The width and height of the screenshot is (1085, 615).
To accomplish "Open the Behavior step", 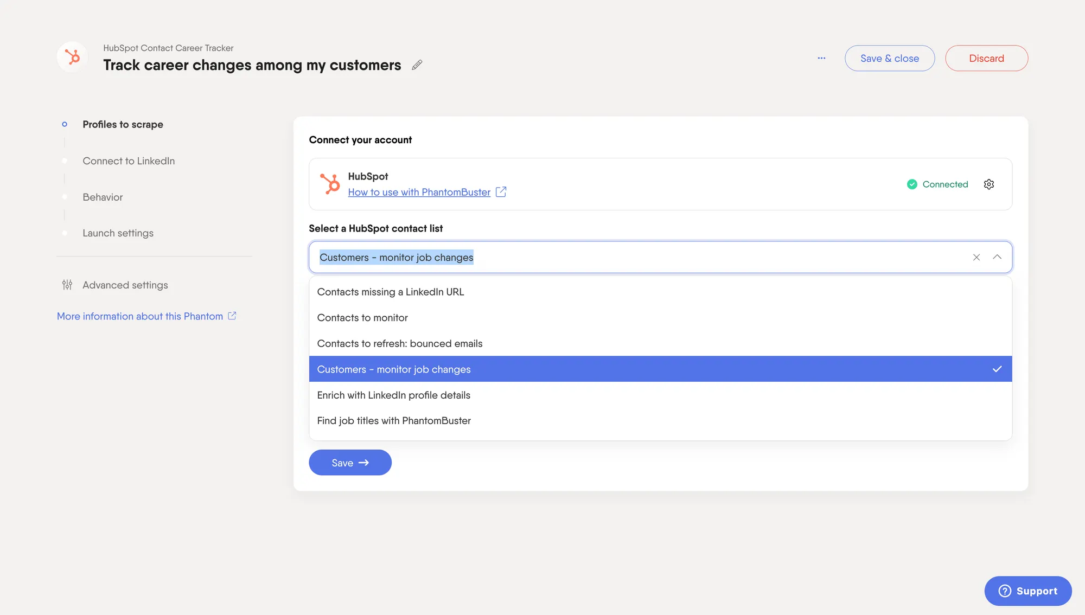I will click(103, 197).
